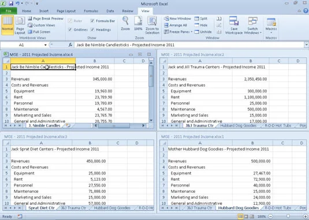The width and height of the screenshot is (309, 220).
Task: Click 100% zoom level in status bar
Action: pos(262,217)
